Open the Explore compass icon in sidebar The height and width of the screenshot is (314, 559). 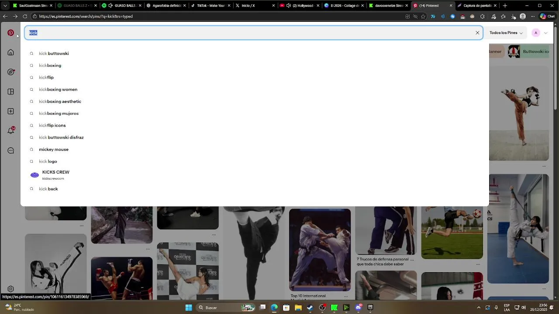(11, 72)
